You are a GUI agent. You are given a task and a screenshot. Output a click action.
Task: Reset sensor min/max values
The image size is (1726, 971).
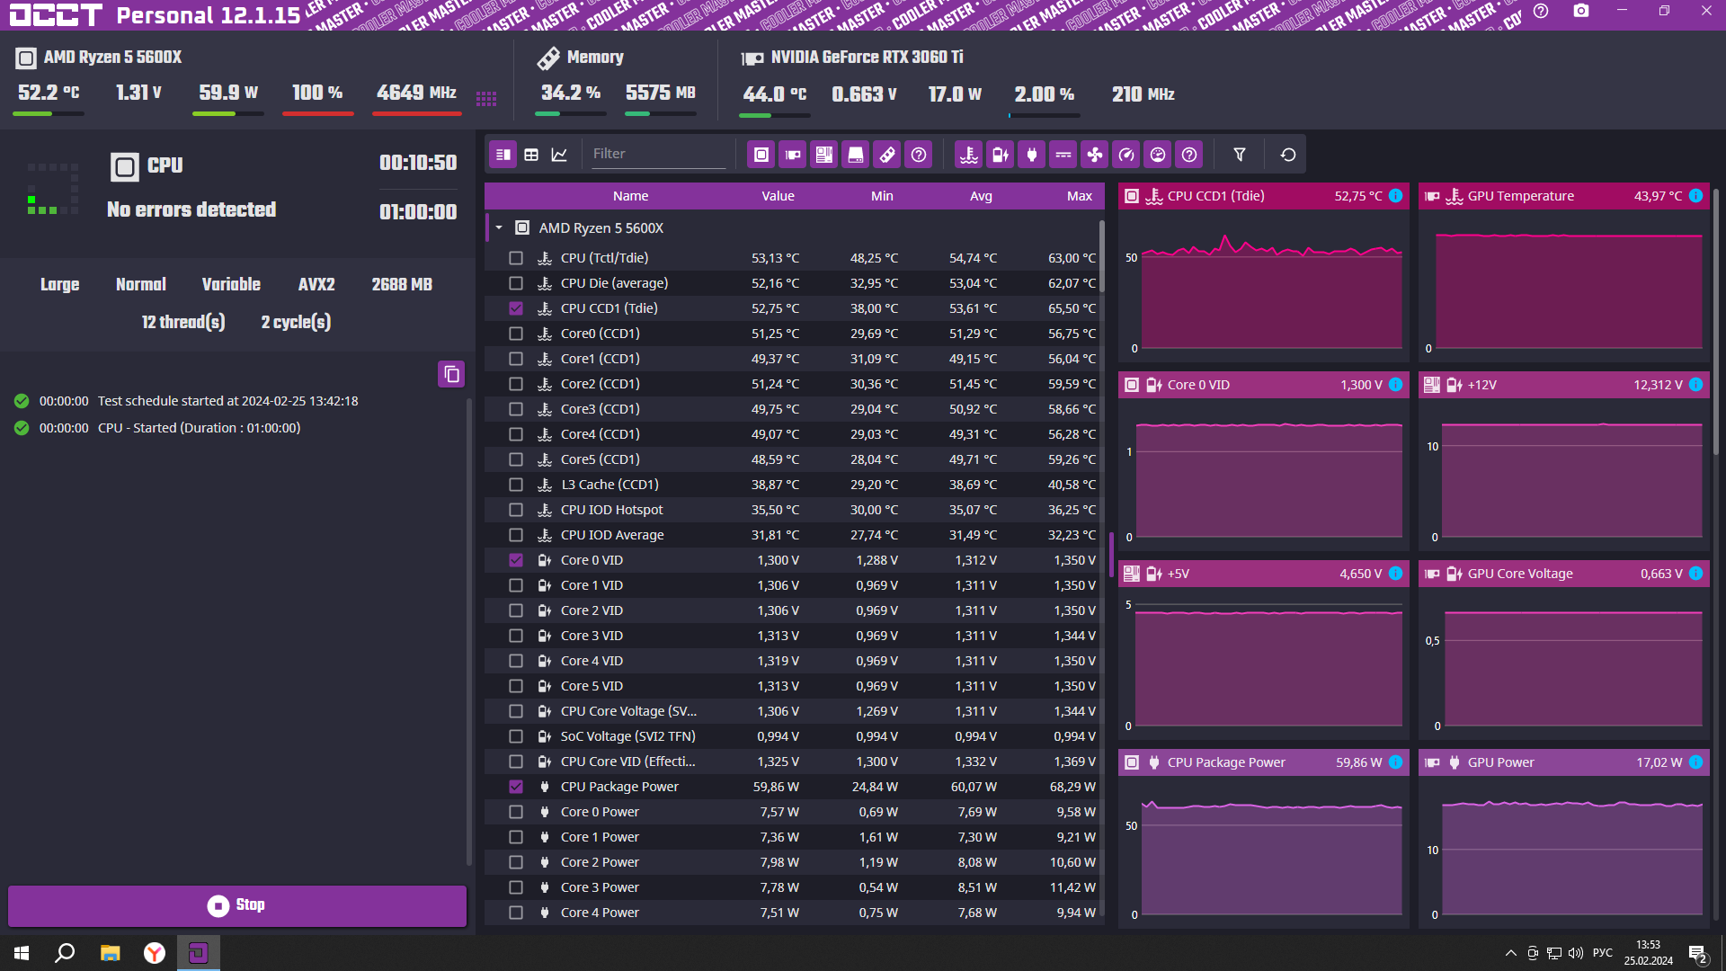point(1288,155)
